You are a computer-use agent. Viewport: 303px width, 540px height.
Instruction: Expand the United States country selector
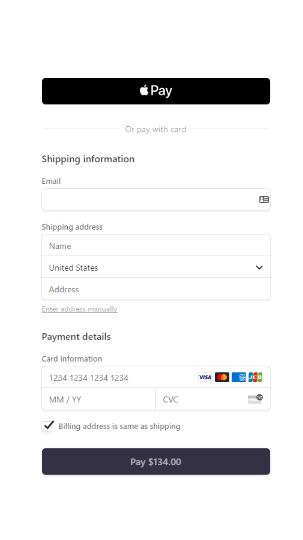tap(156, 267)
